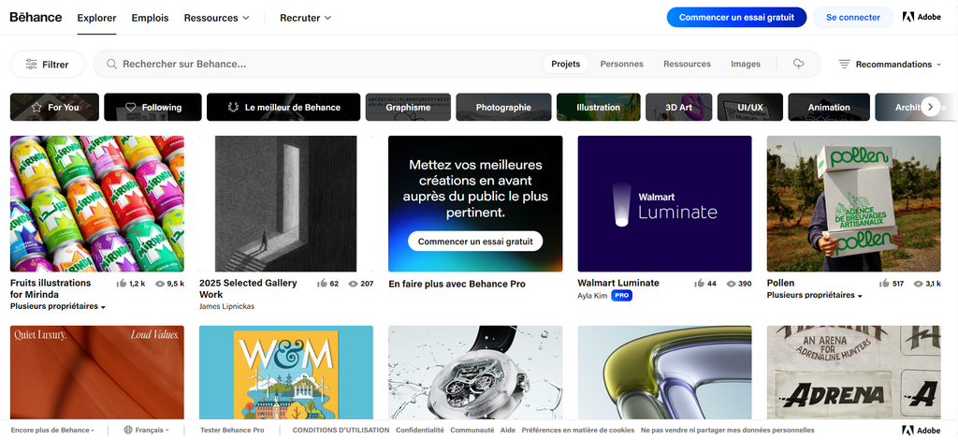Click the eye views icon on 2025 Selected Gallery Work

(x=353, y=284)
